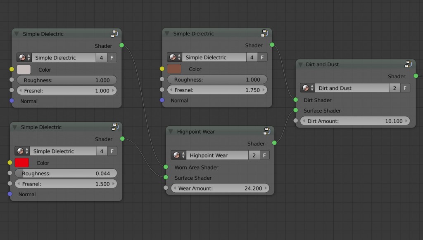Click group icon on the brown Simple Dielectric header
423x240 pixels.
[x=264, y=33]
